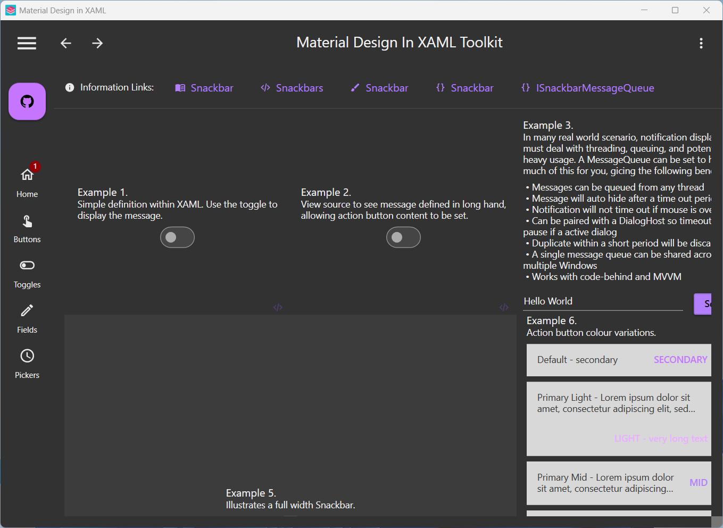The height and width of the screenshot is (528, 723).
Task: Click the MID action button
Action: click(699, 483)
